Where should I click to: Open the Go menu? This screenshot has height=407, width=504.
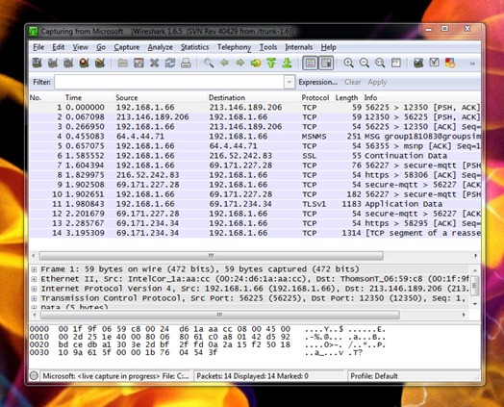[x=101, y=47]
